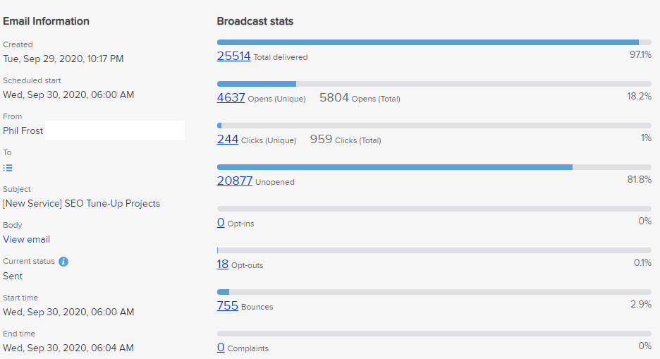660x359 pixels.
Task: Open the 25514 Total delivered link
Action: point(233,56)
